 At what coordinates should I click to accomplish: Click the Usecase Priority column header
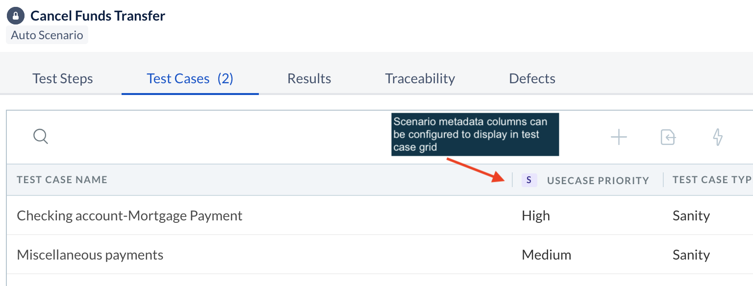point(598,181)
